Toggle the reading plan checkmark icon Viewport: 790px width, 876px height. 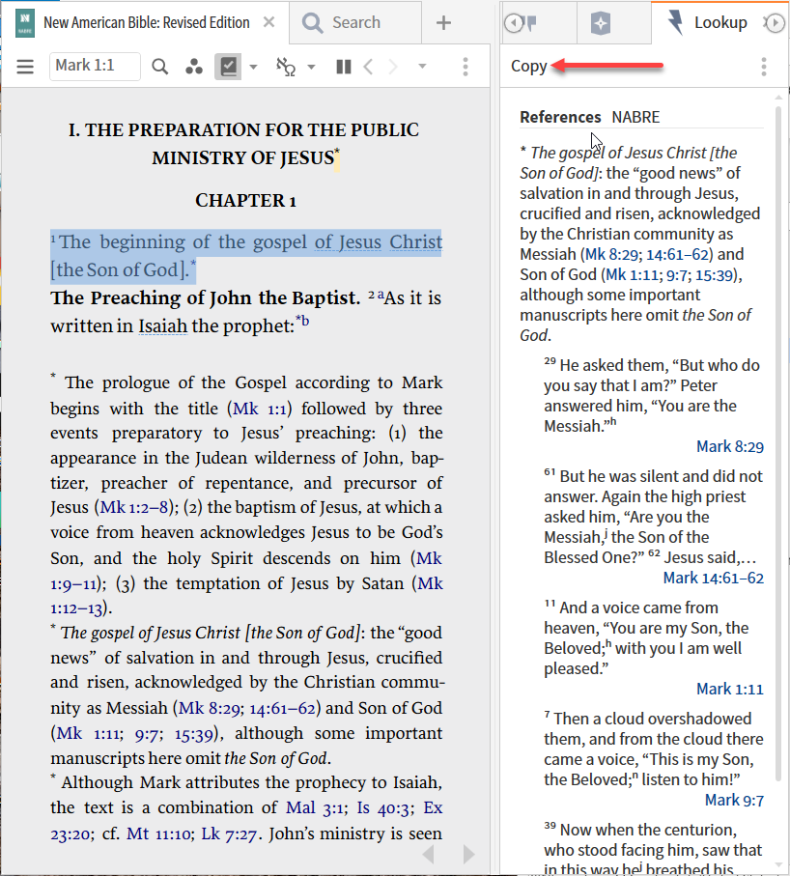click(228, 67)
